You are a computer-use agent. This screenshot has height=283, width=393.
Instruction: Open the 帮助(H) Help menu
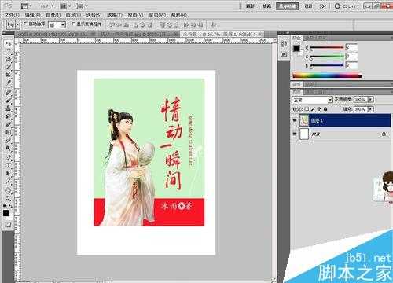(x=179, y=15)
